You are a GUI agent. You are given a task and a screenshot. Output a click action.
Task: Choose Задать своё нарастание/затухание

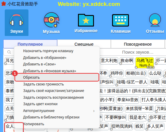pos(57,91)
